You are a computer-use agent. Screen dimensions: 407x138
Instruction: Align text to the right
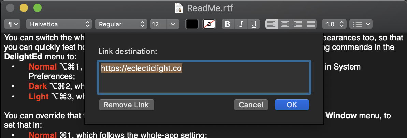click(297, 24)
